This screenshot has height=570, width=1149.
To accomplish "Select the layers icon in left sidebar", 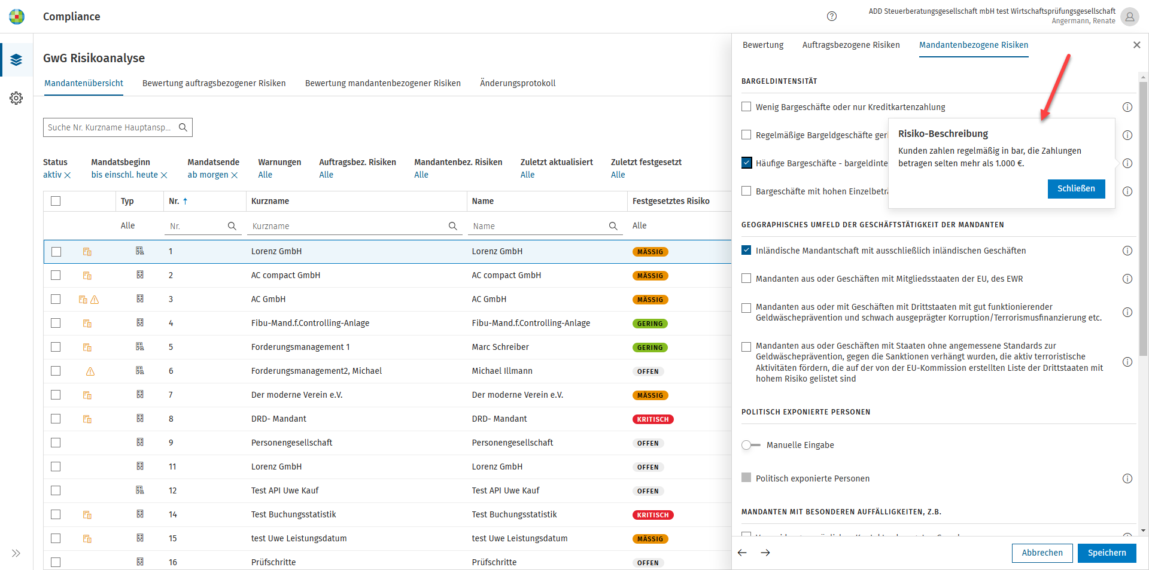I will point(16,60).
